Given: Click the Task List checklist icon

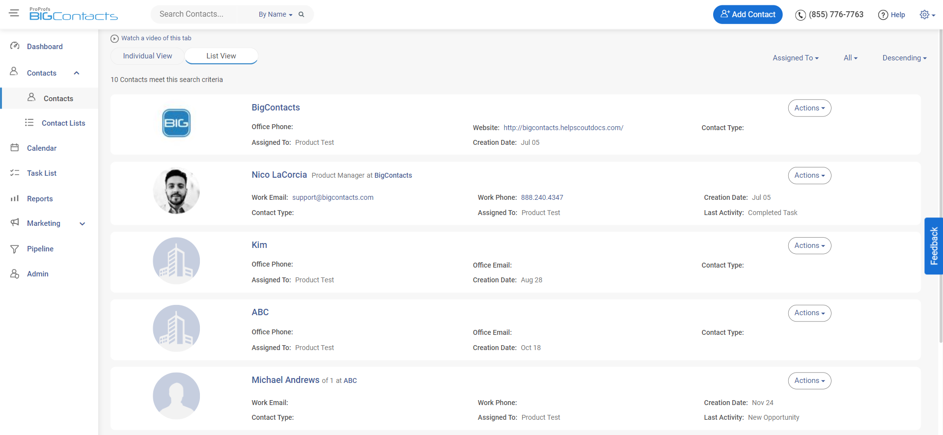Looking at the screenshot, I should point(15,173).
